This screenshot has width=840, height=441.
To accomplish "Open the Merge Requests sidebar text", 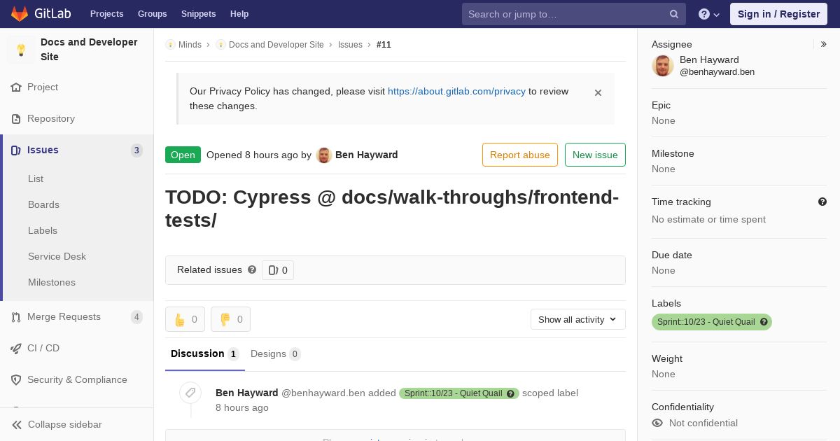I will (64, 316).
